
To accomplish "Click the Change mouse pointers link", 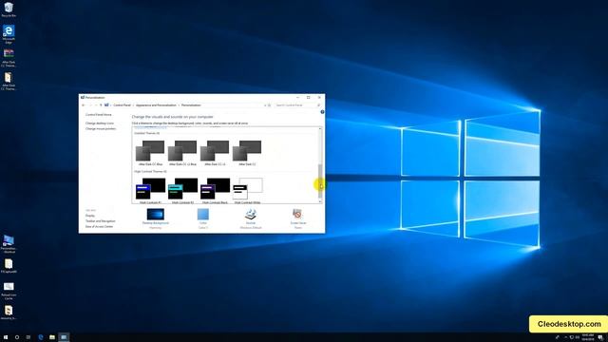I will [x=101, y=129].
